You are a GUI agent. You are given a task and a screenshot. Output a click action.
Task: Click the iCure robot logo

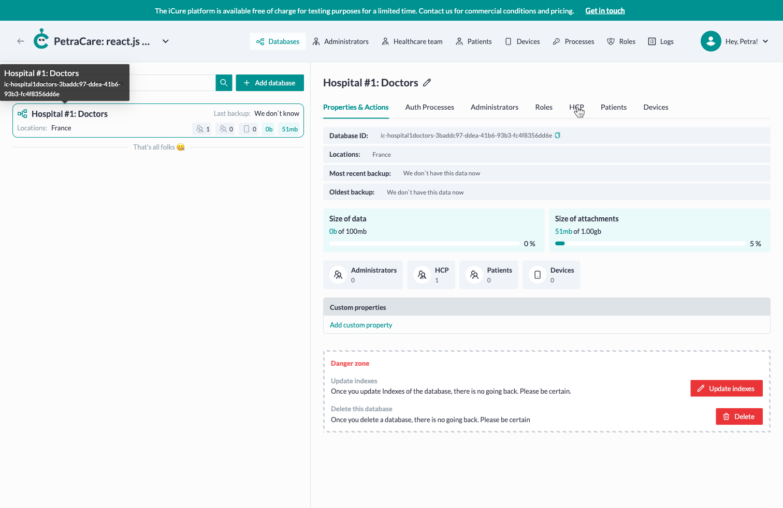[x=41, y=39]
